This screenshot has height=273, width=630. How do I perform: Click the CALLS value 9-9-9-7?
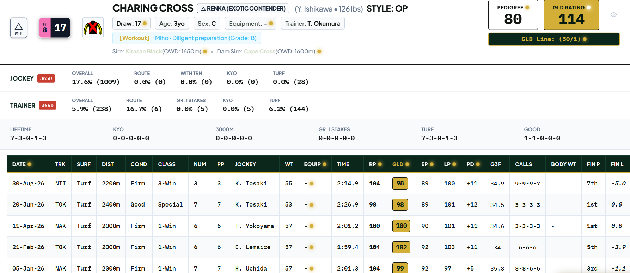click(527, 183)
